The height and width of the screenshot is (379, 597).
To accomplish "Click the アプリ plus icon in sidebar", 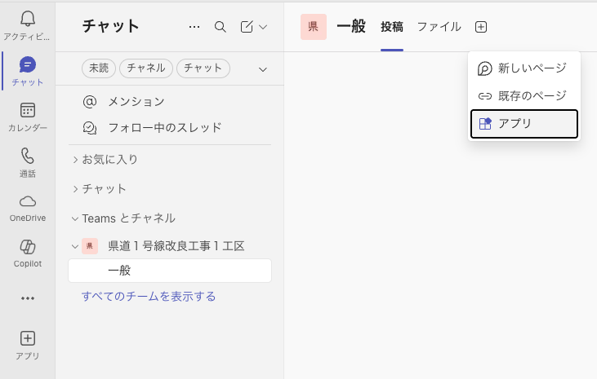I will [x=27, y=338].
